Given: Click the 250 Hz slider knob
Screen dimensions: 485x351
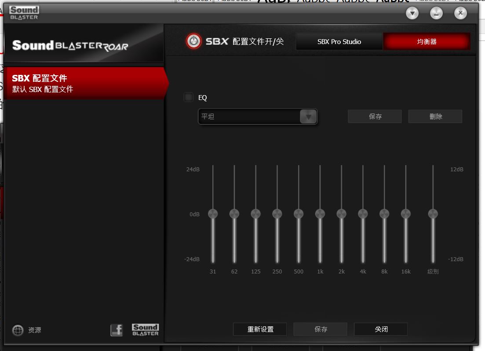Looking at the screenshot, I should 277,214.
